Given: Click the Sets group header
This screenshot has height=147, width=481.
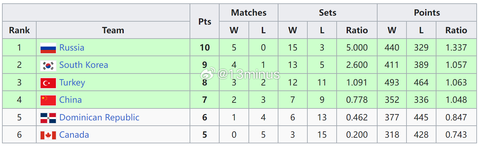Looking at the screenshot, I should pyautogui.click(x=327, y=13).
